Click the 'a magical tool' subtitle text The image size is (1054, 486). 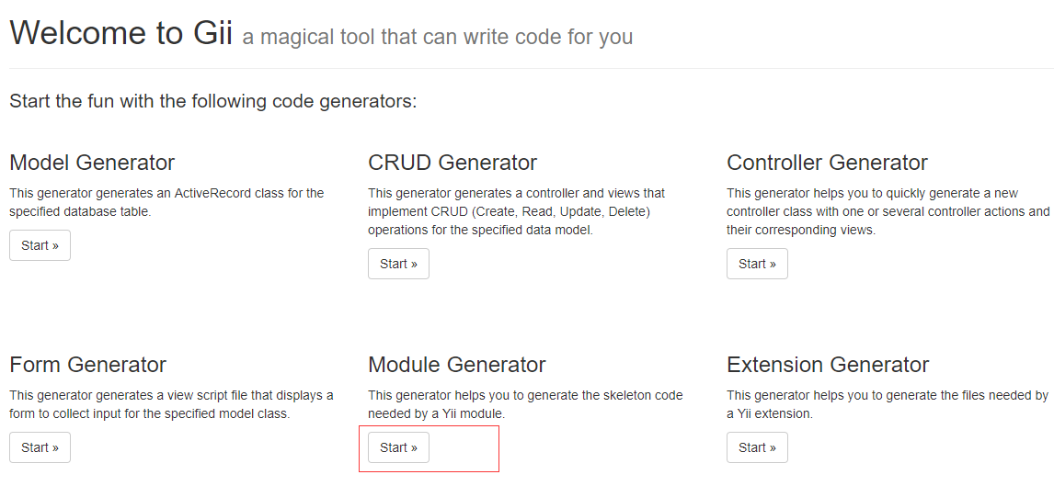click(438, 38)
